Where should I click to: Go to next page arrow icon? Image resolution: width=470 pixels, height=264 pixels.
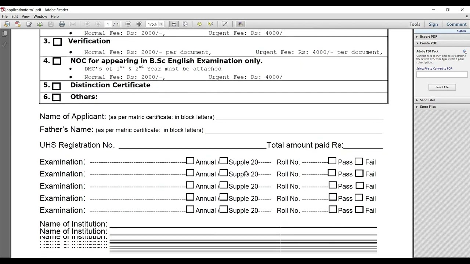(98, 24)
